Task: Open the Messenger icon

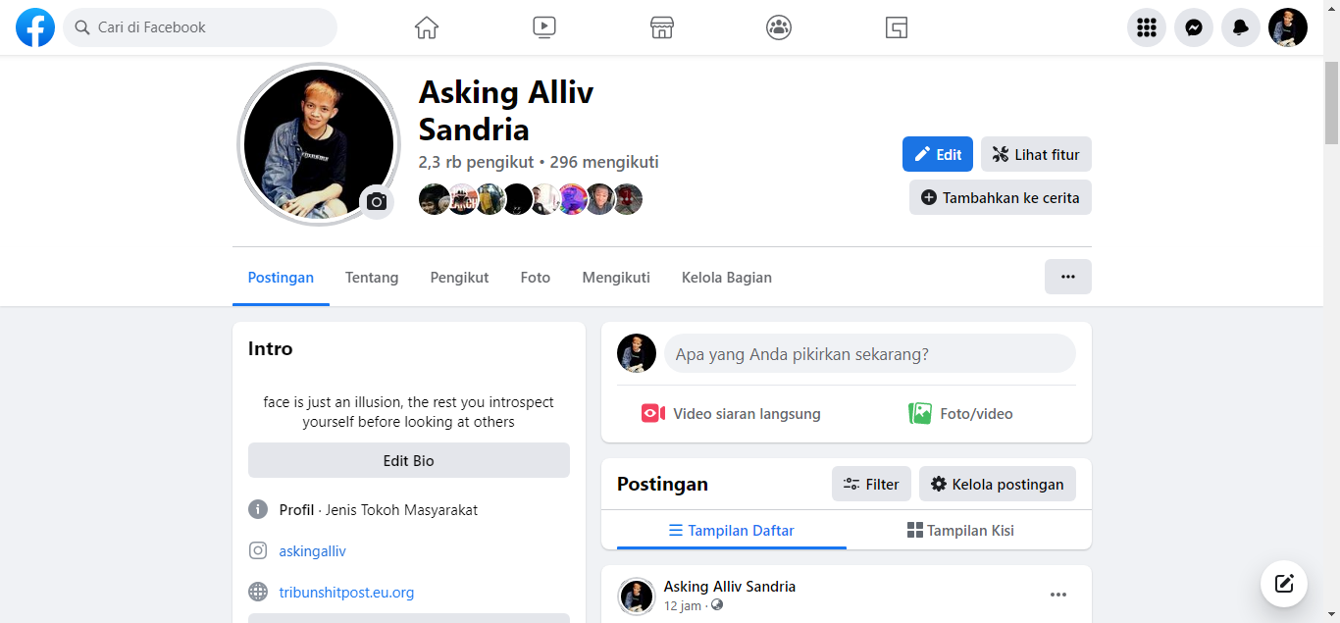Action: [x=1194, y=27]
